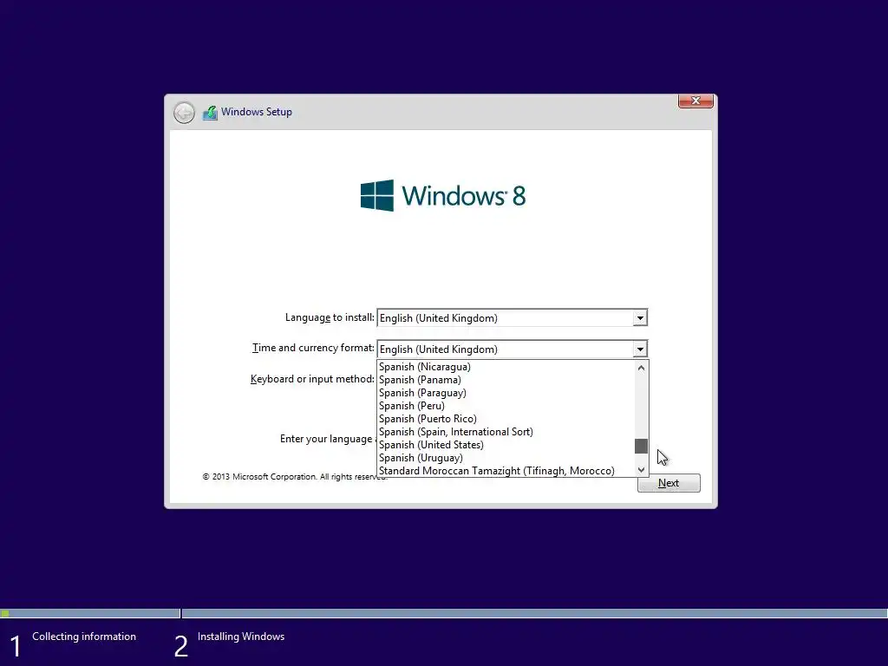
Task: Choose Spanish (Peru) option
Action: point(506,406)
